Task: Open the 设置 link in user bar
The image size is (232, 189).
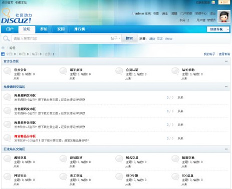Action: pos(156,13)
